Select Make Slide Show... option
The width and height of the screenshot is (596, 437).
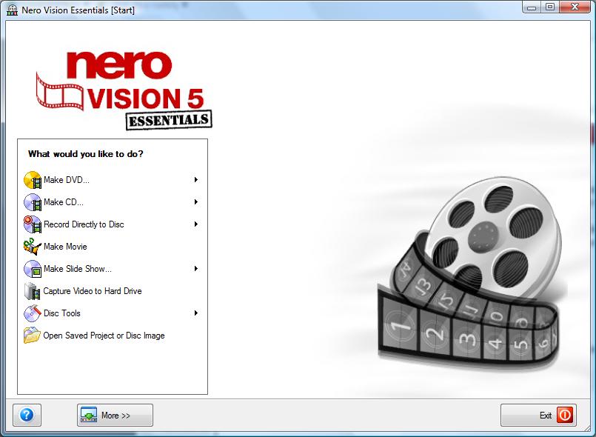[x=78, y=269]
